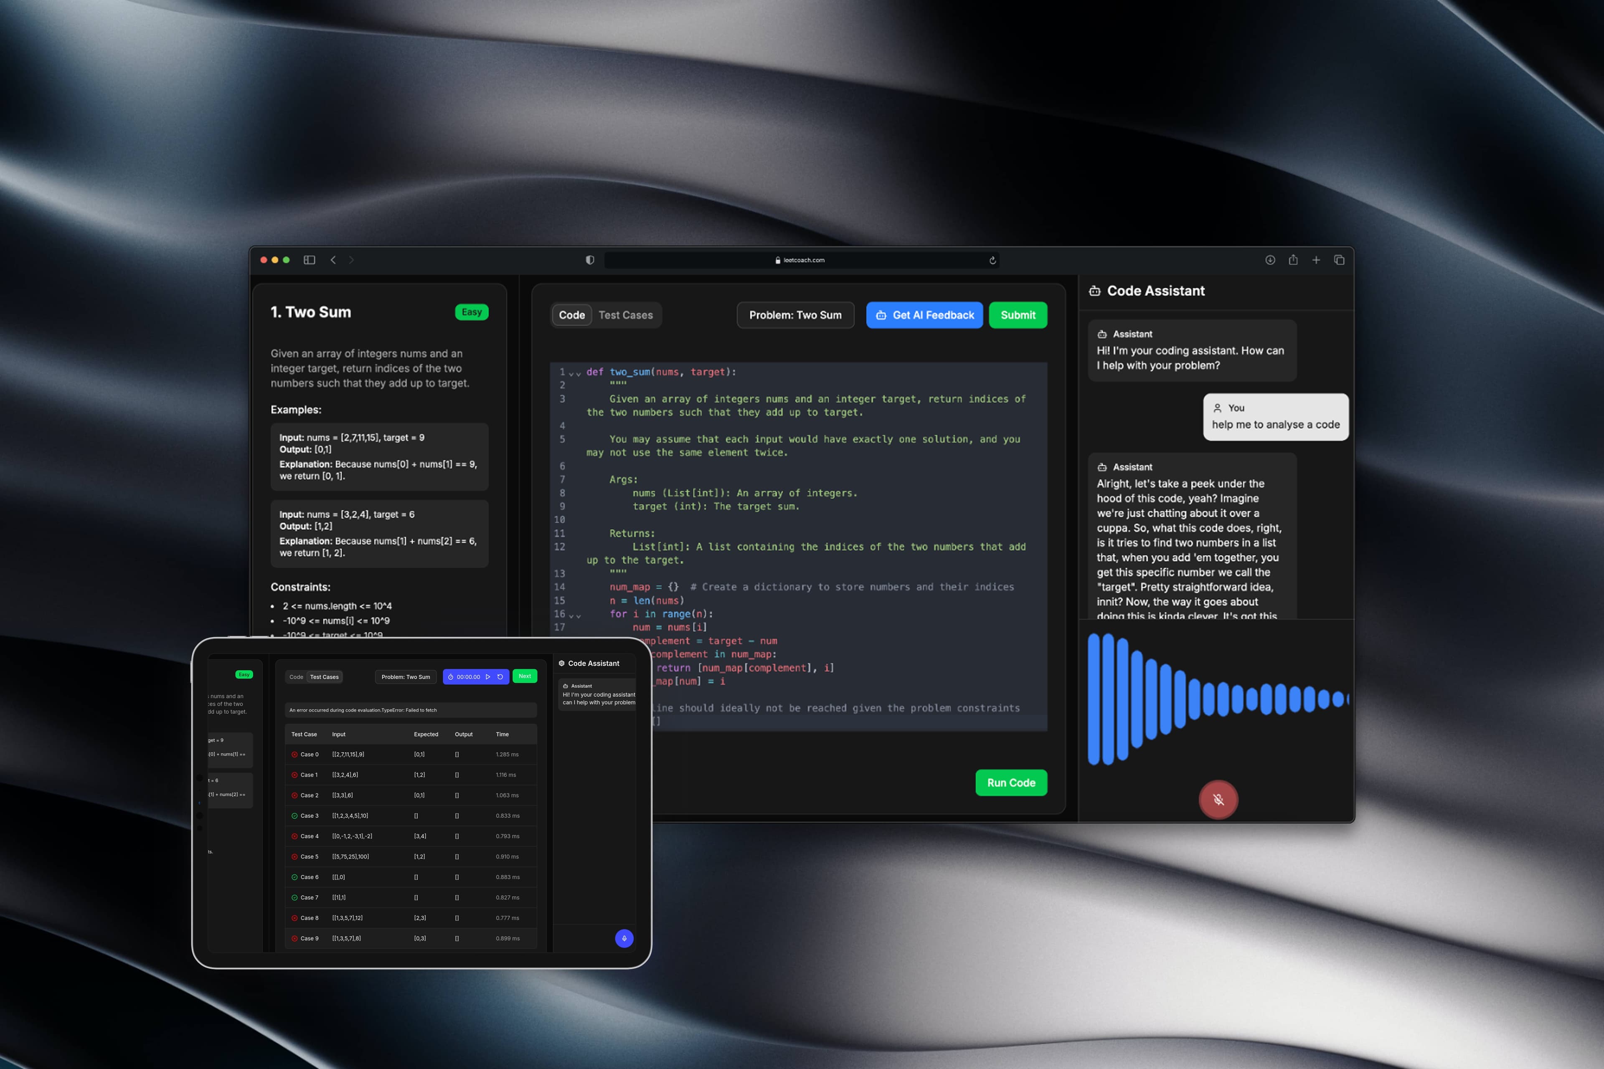
Task: Submit the solution with the green Submit button
Action: (1018, 315)
